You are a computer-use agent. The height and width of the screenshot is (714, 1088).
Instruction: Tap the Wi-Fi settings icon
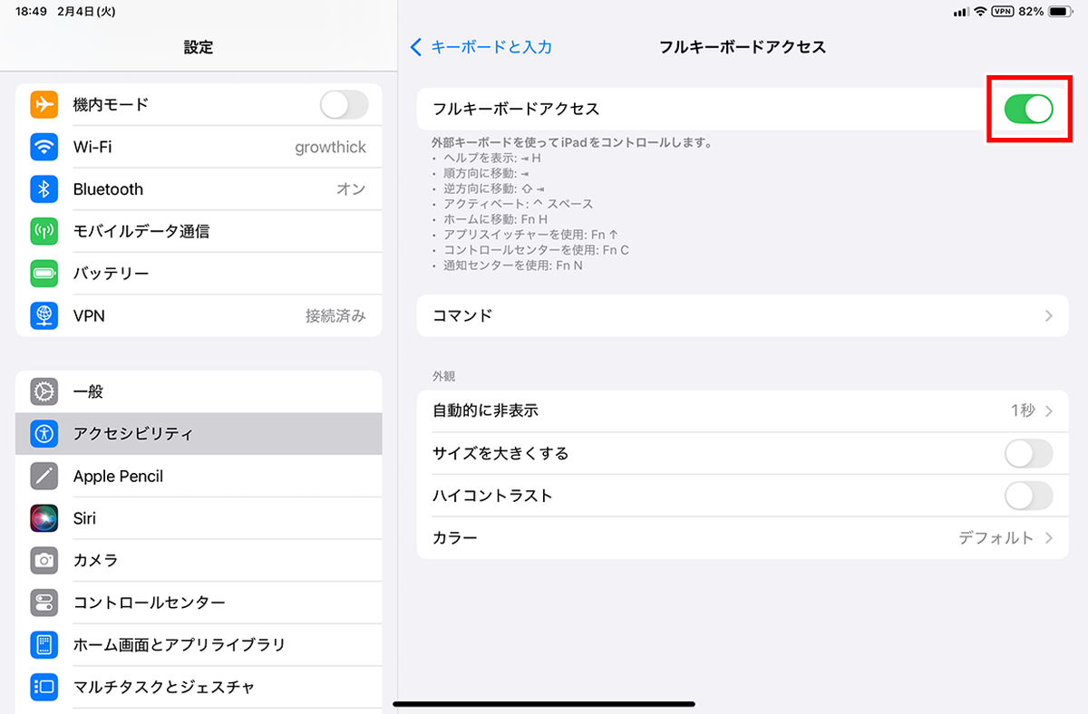pos(44,147)
